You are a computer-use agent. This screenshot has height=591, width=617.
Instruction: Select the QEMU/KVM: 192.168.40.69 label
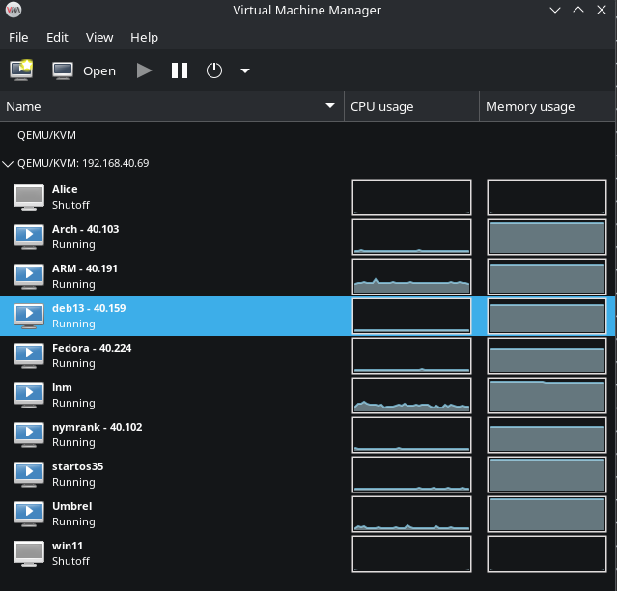[x=83, y=163]
